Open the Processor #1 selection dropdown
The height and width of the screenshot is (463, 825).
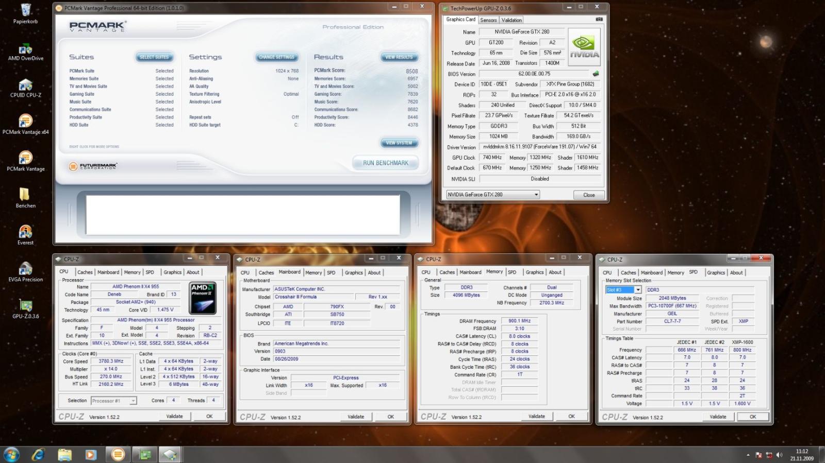[113, 401]
